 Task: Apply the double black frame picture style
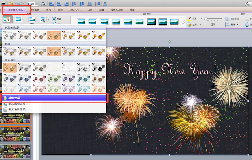pyautogui.click(x=151, y=22)
